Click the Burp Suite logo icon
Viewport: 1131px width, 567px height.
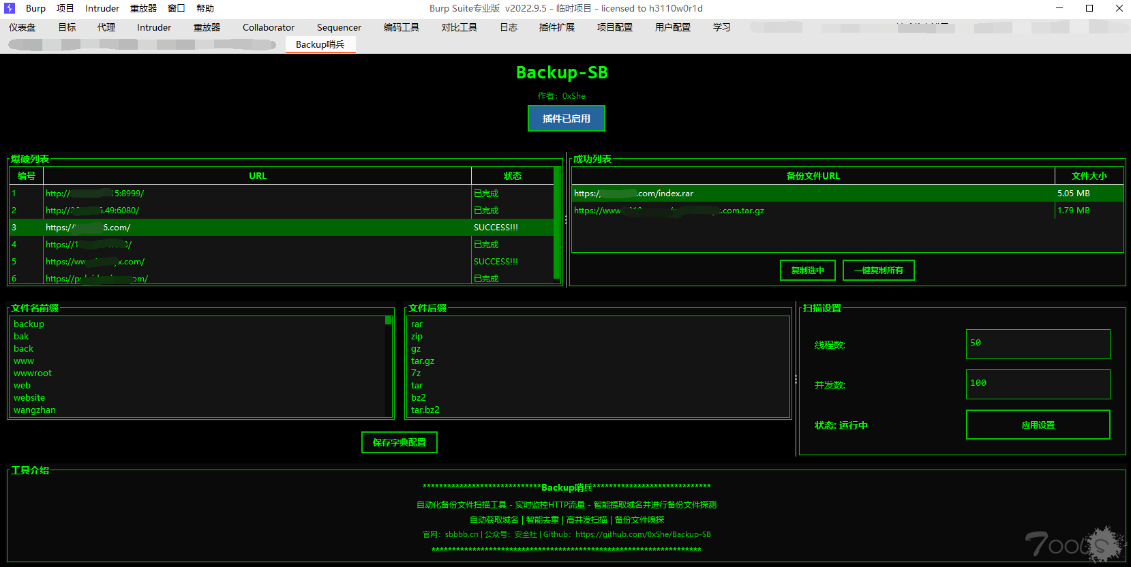[x=10, y=8]
